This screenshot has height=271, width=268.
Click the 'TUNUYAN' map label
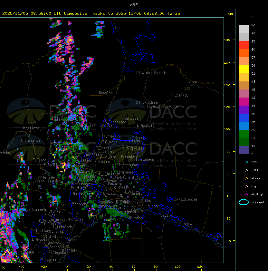pyautogui.click(x=68, y=251)
